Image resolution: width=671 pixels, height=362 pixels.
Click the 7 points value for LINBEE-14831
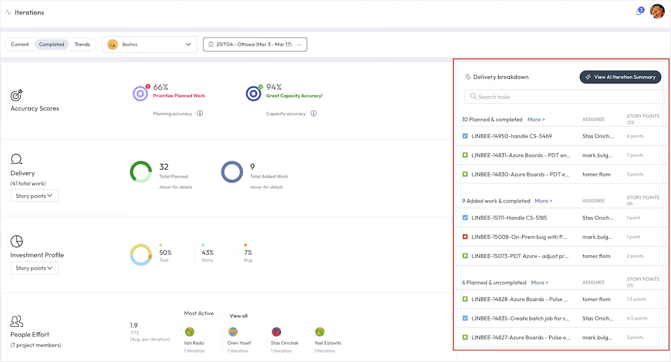point(635,155)
